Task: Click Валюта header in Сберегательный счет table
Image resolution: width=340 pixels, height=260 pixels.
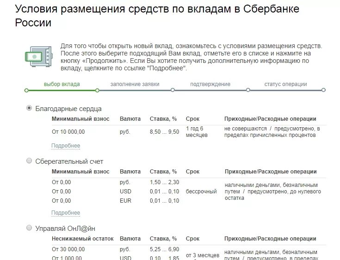Action: tap(130, 172)
